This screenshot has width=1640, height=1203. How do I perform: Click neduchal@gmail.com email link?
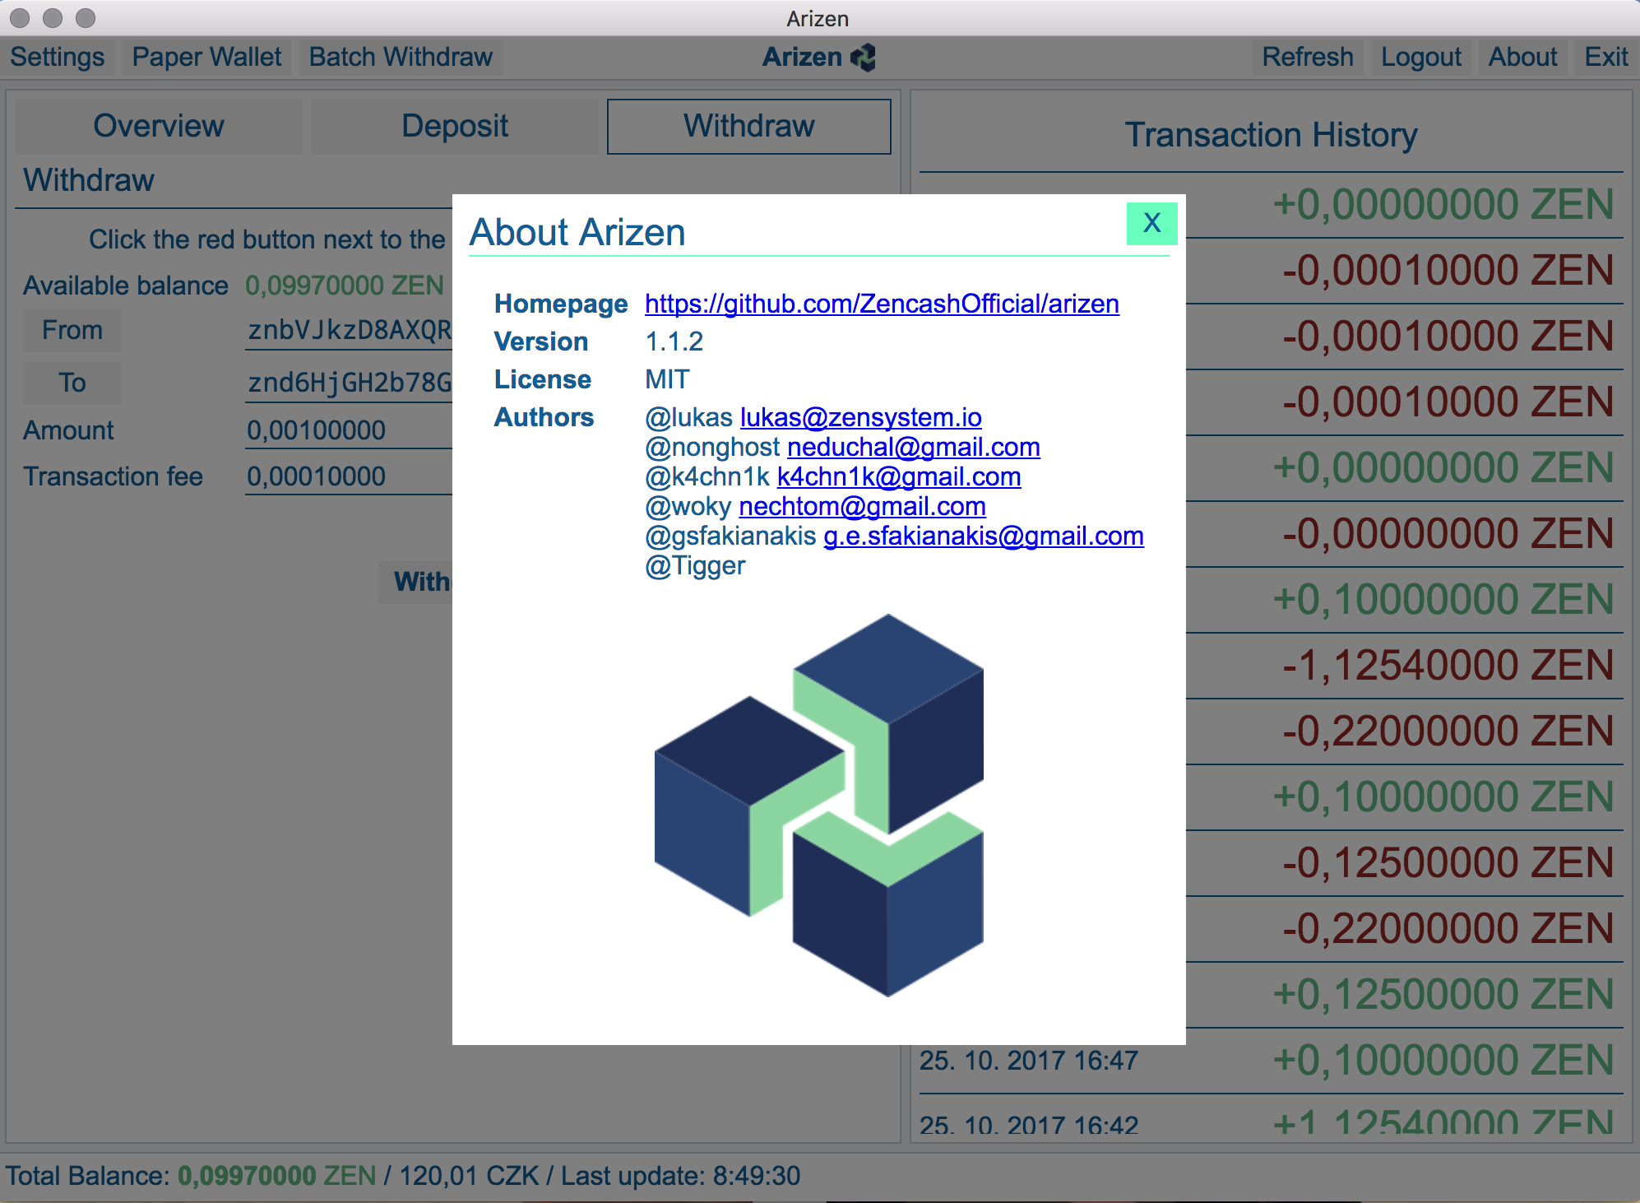coord(913,447)
